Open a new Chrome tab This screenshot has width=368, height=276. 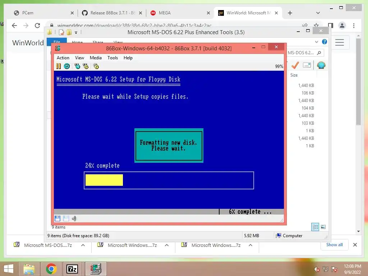click(x=290, y=13)
